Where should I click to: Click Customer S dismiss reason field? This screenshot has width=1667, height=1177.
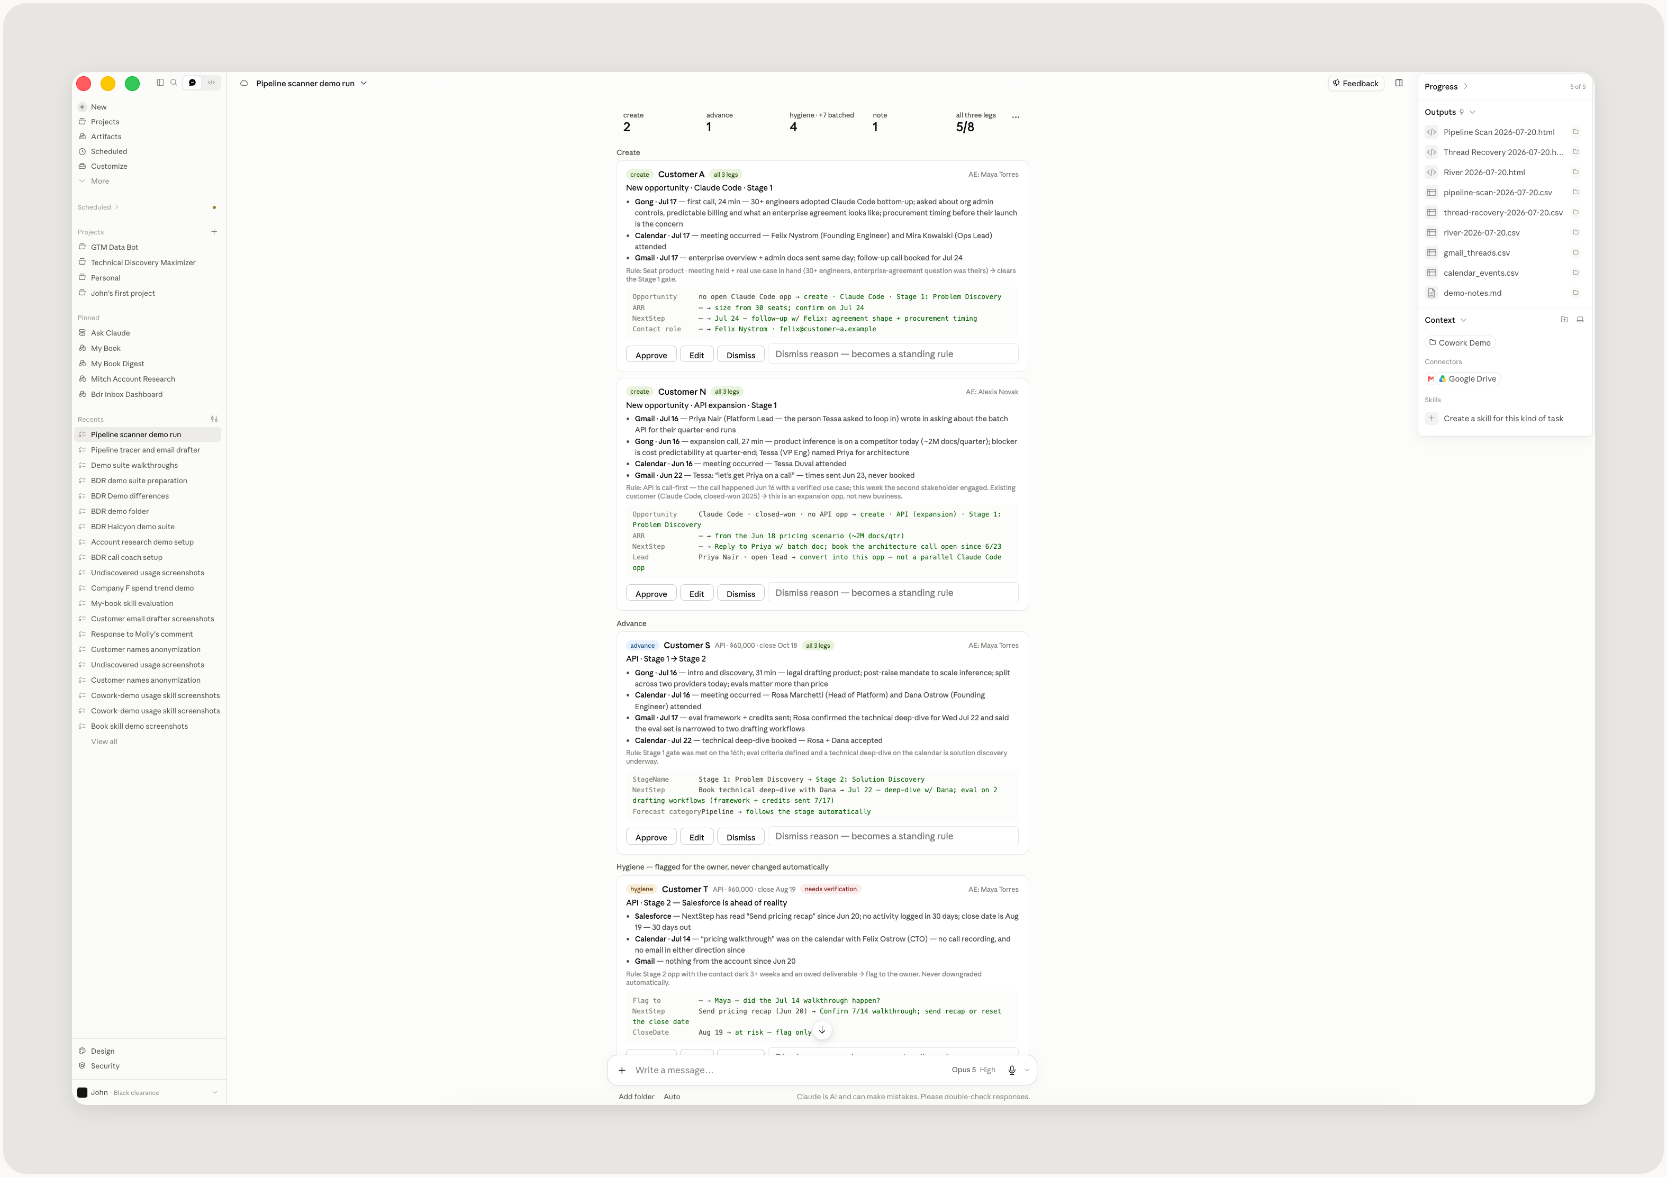893,837
